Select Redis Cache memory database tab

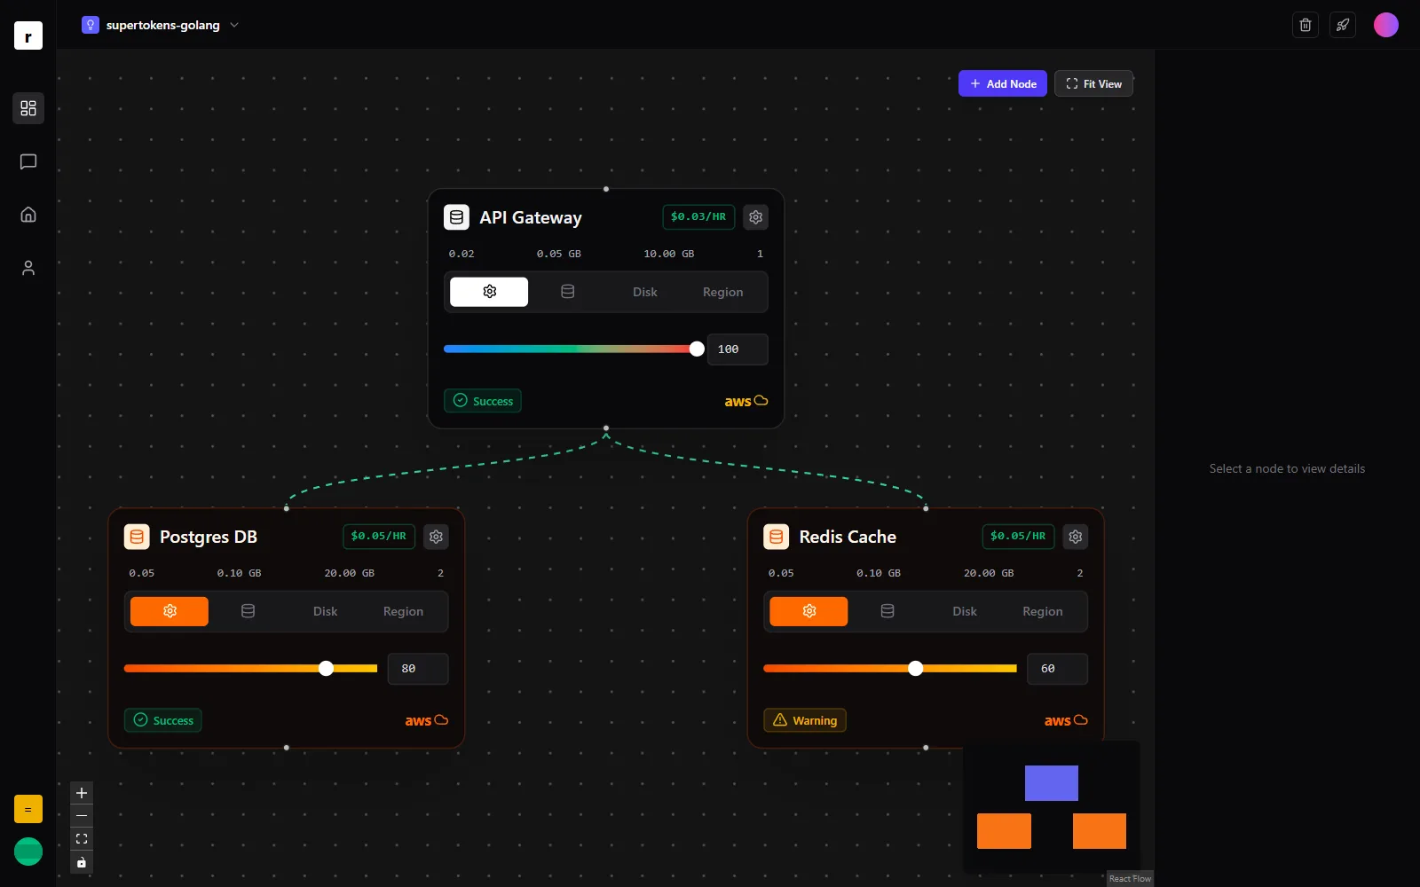click(887, 611)
